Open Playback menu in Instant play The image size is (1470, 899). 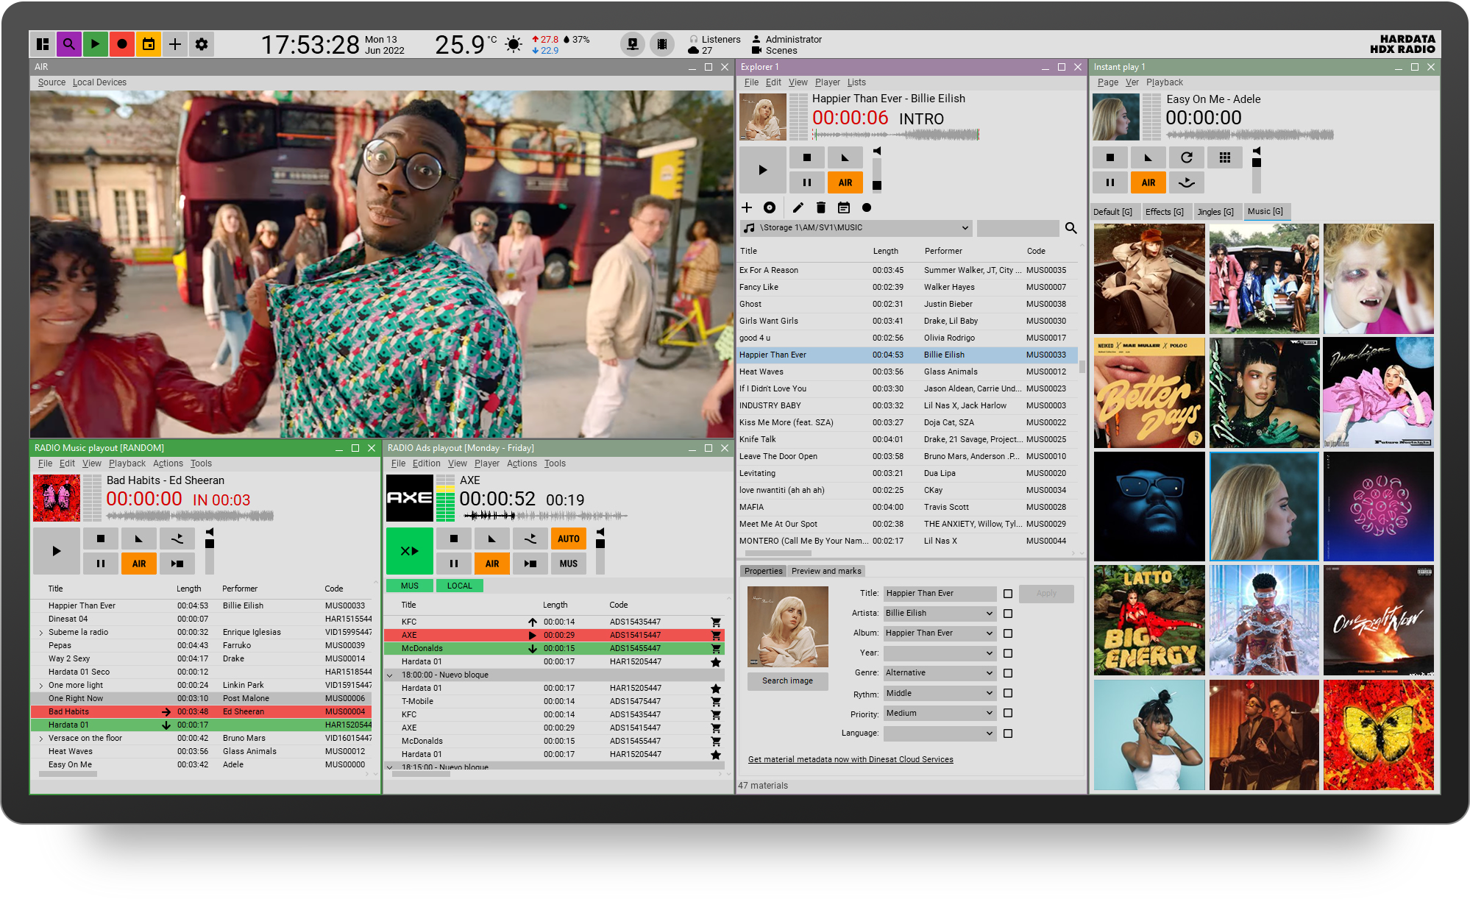click(1165, 82)
